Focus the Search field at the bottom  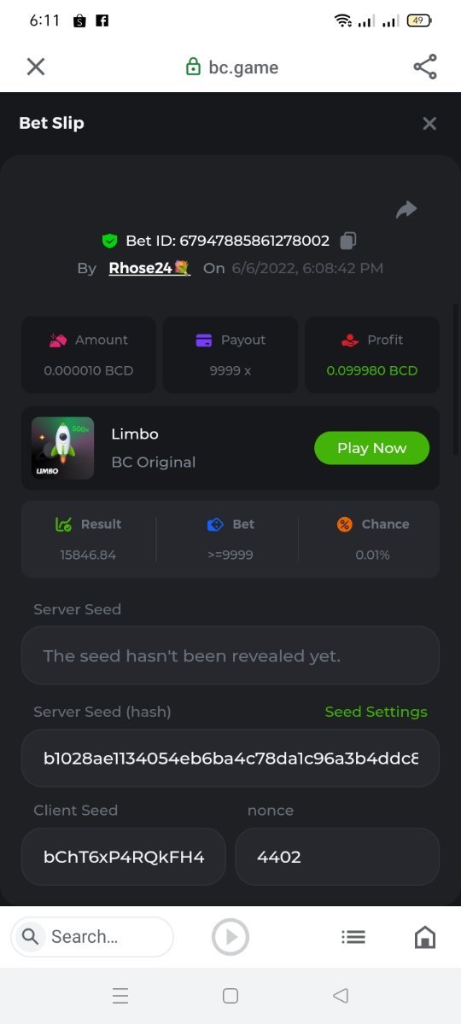click(92, 937)
